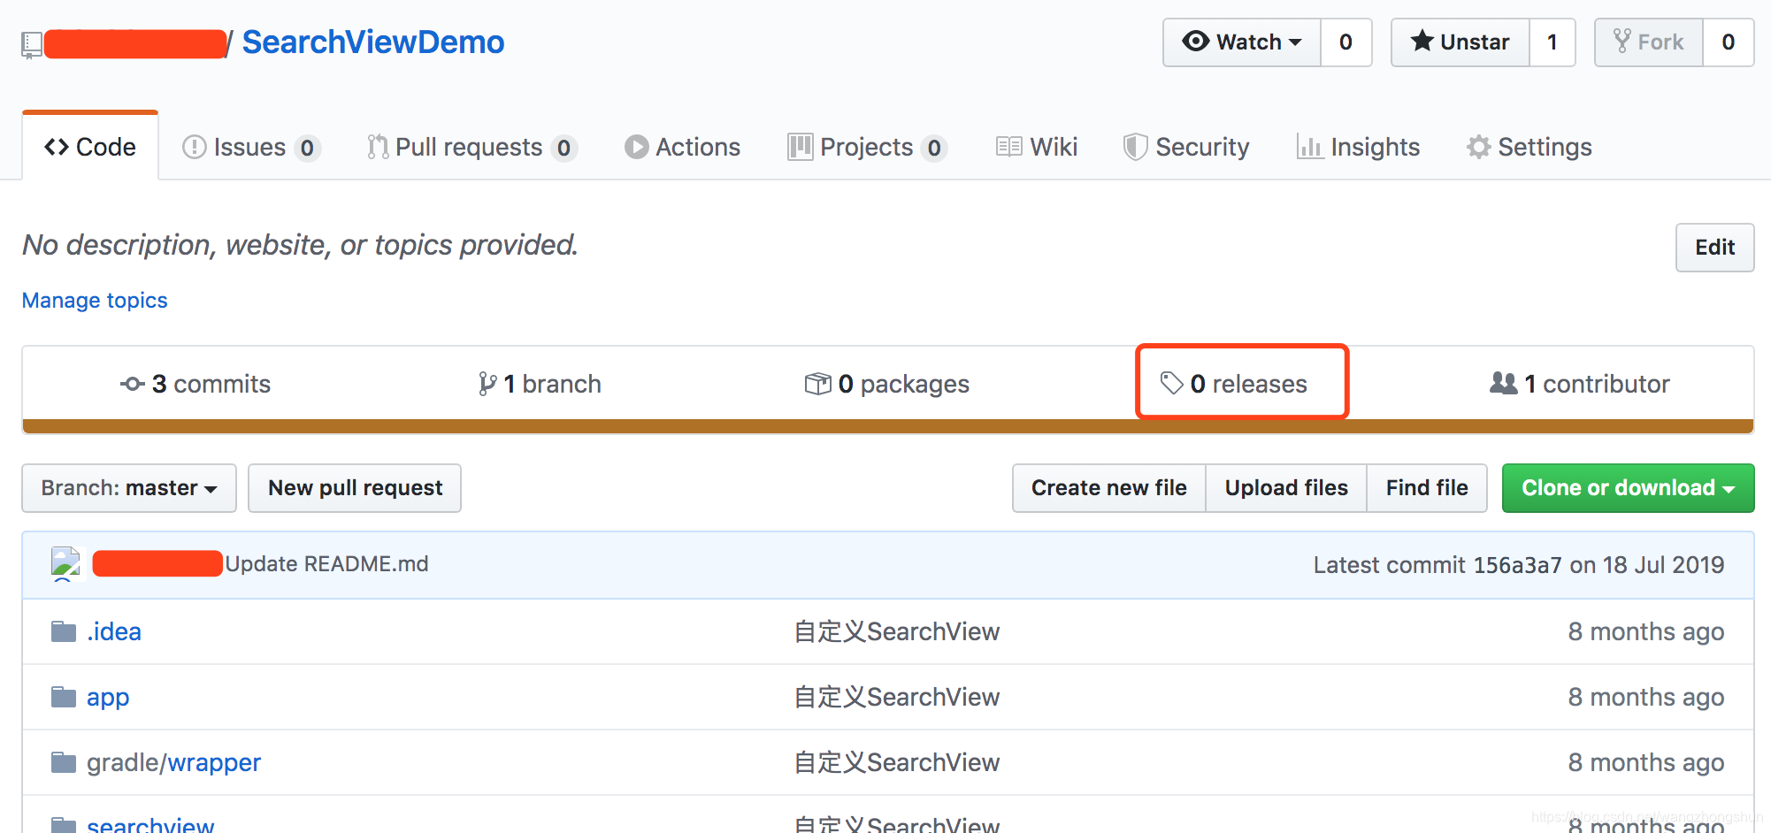Click the commit author avatar thumbnail

(65, 563)
